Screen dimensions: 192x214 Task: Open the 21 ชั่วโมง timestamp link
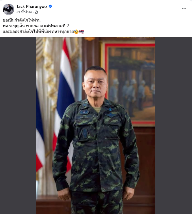click(x=24, y=12)
